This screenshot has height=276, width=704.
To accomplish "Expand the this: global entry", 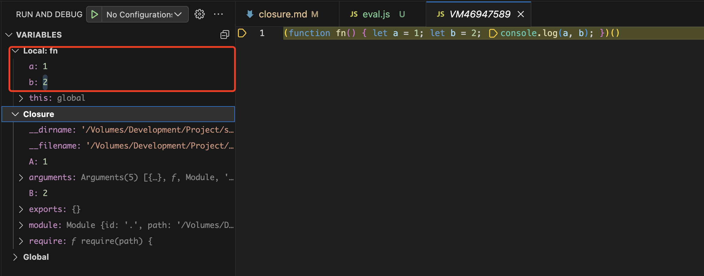I will click(21, 98).
